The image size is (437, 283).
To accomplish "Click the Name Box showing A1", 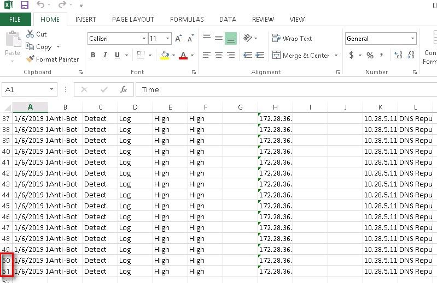I will [x=30, y=89].
